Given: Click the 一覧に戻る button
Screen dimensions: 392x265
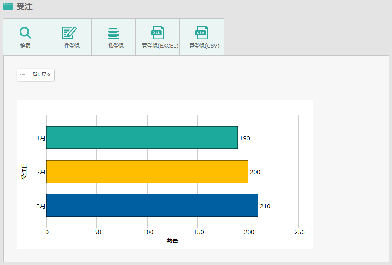Looking at the screenshot, I should point(36,75).
